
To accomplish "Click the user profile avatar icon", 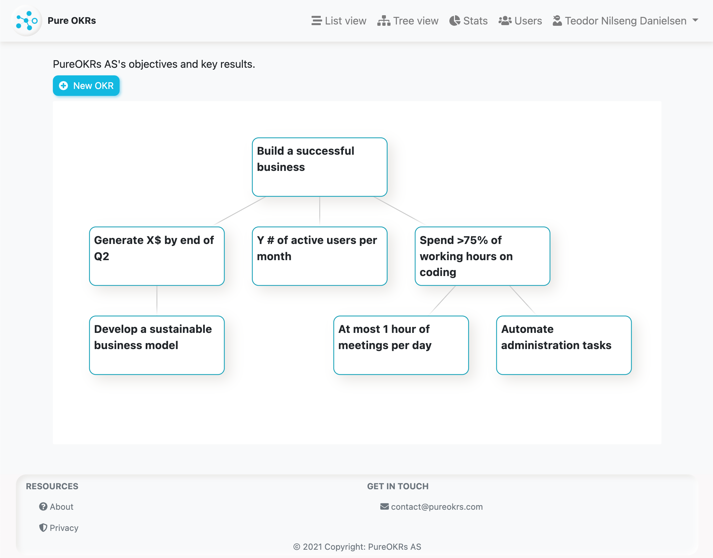I will 557,20.
